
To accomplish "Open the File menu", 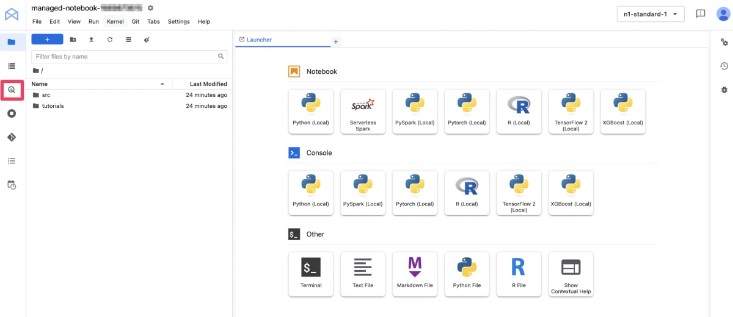I will pyautogui.click(x=37, y=21).
